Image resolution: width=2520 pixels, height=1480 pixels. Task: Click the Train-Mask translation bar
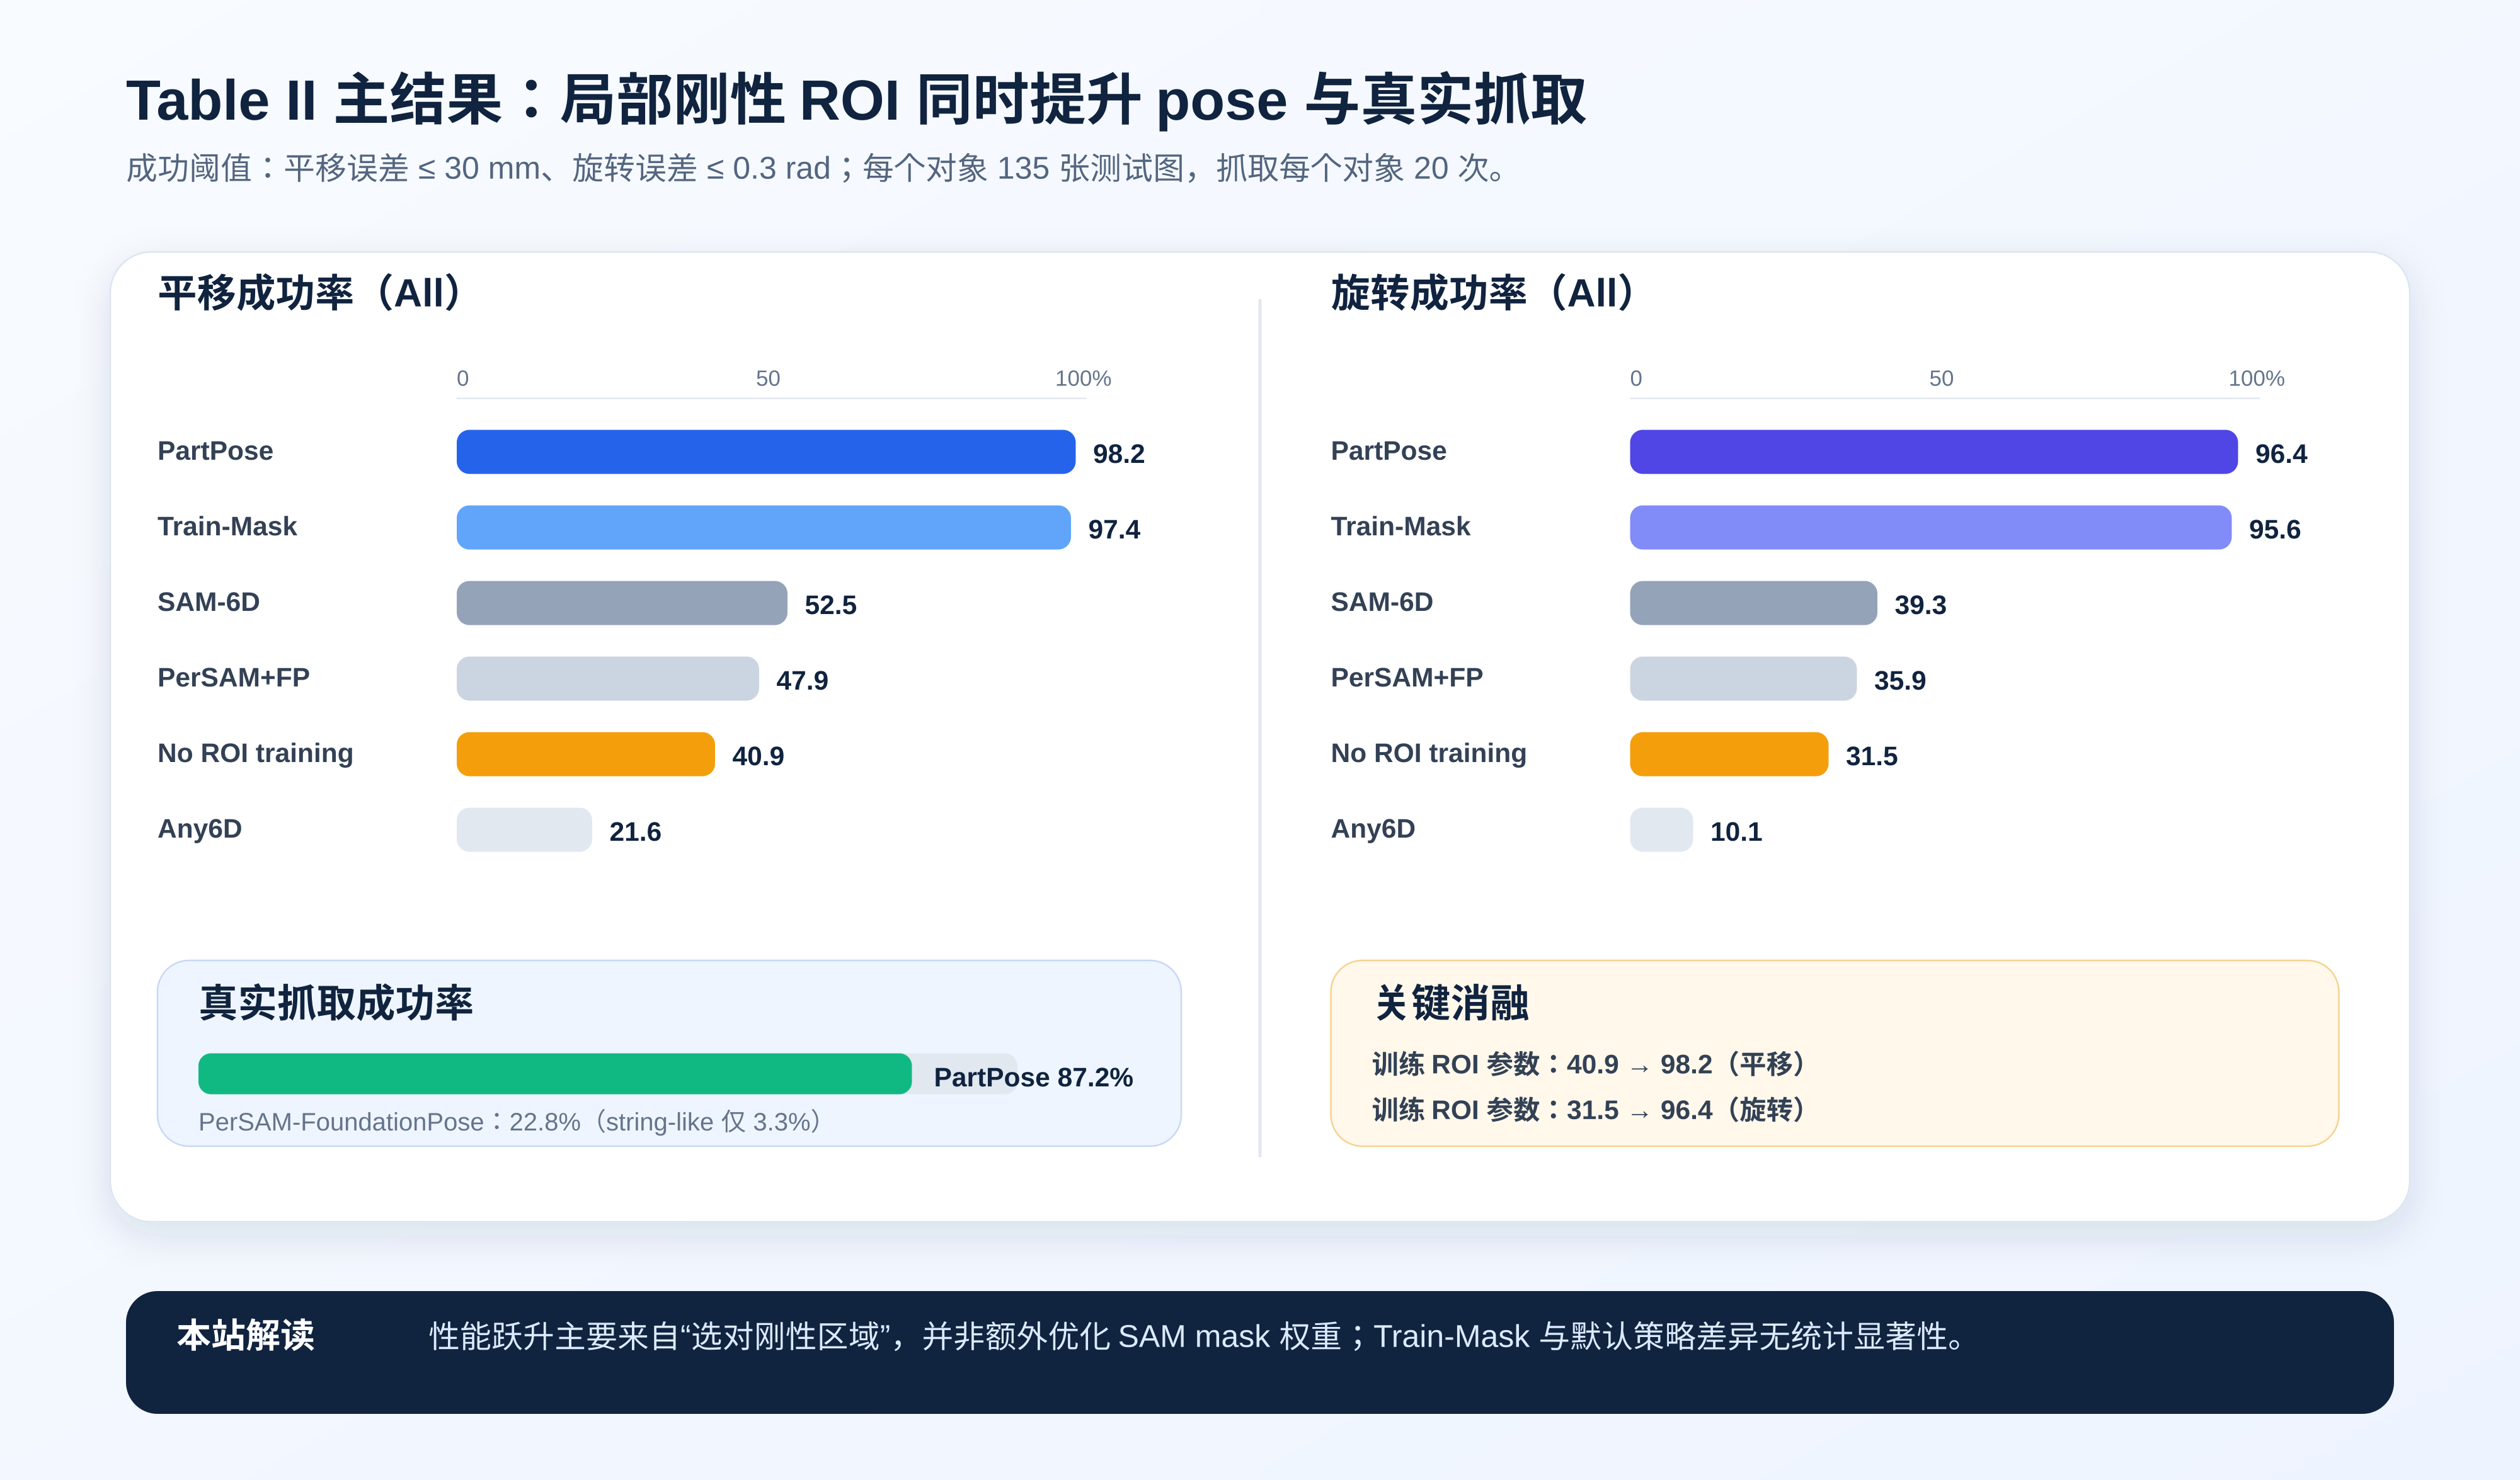pos(764,527)
